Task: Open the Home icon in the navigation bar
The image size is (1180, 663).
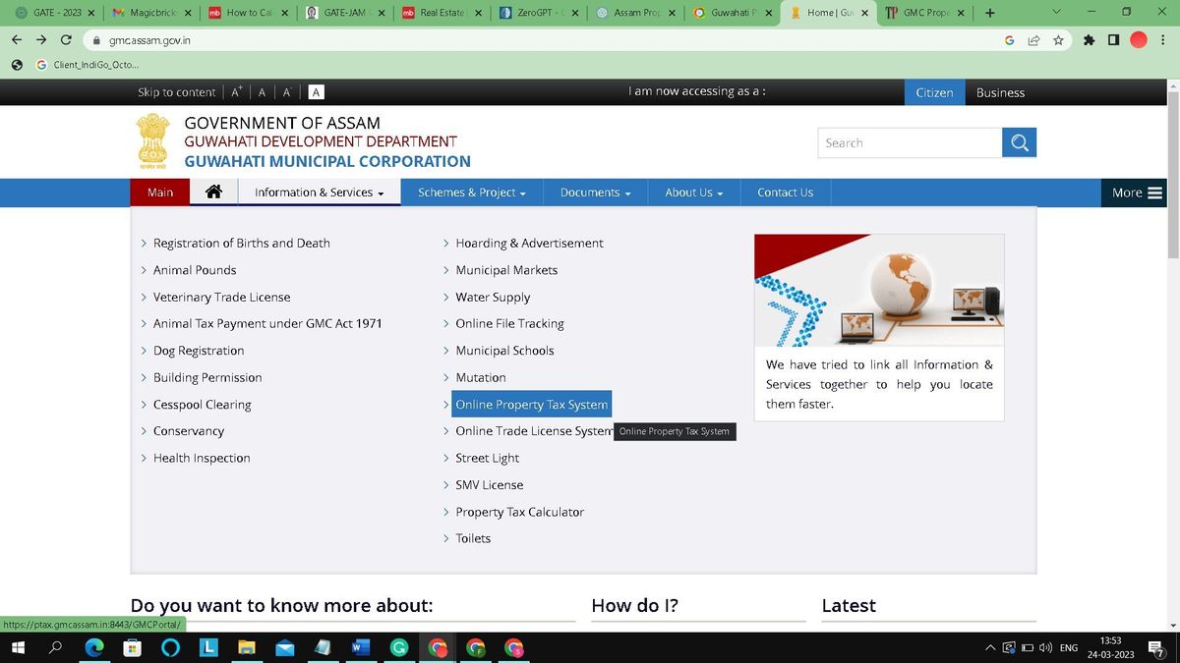Action: [214, 192]
